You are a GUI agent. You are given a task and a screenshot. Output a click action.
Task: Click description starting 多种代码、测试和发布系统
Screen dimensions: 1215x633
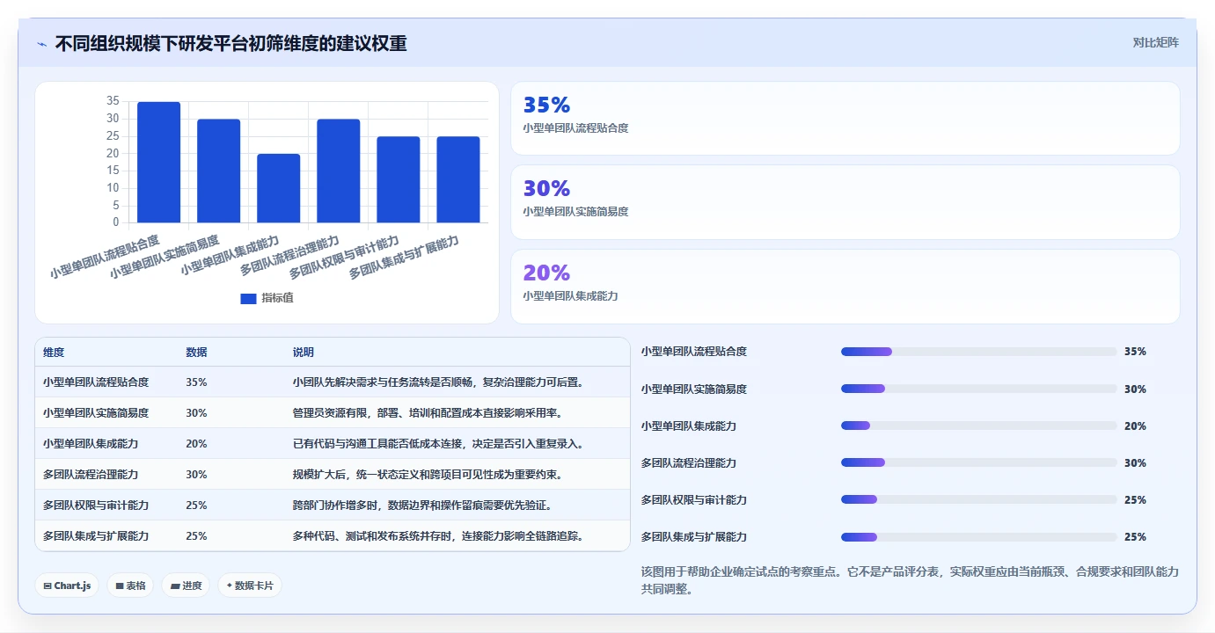tap(438, 536)
